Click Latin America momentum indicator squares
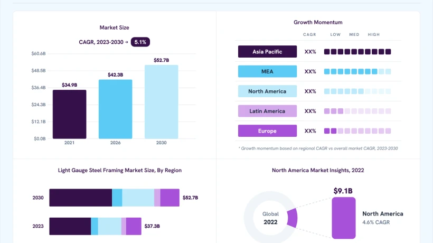The width and height of the screenshot is (433, 243). pos(357,111)
